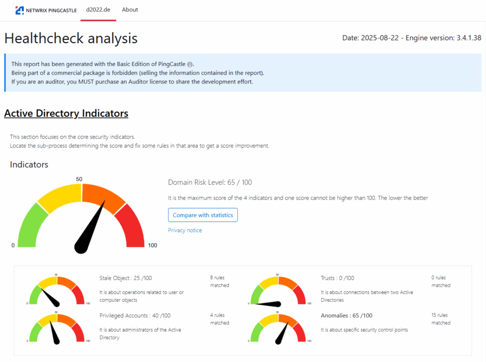Click the info icon beside PingCastle text
The image size is (486, 362).
pyautogui.click(x=190, y=64)
